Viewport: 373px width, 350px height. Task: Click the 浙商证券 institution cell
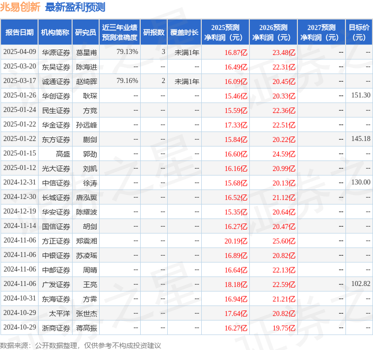[x=56, y=328]
